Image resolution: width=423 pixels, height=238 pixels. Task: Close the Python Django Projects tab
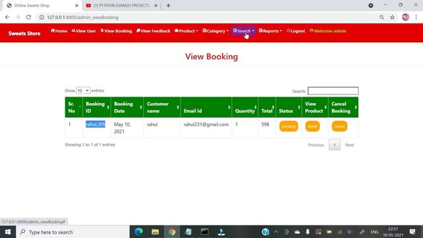pyautogui.click(x=156, y=5)
